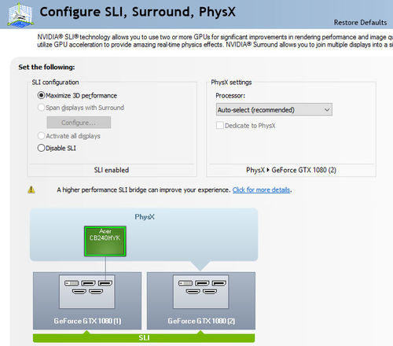This screenshot has width=393, height=346.
Task: Click the green SLI bar
Action: click(144, 337)
